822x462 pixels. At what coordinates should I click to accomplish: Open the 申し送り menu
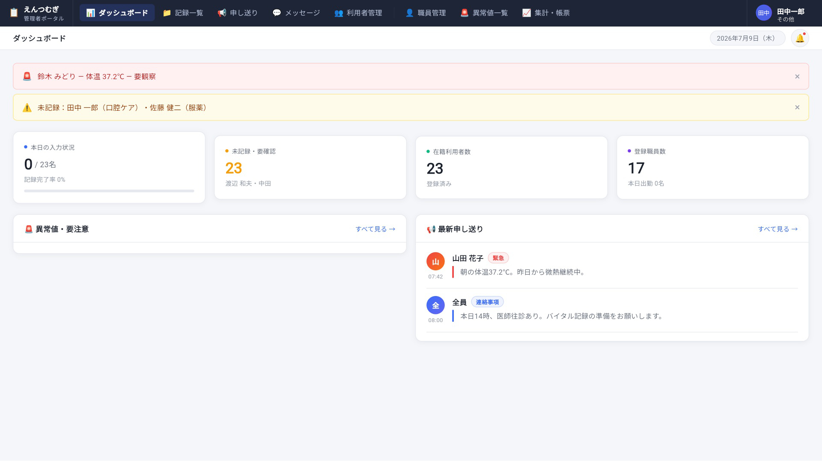(x=238, y=13)
